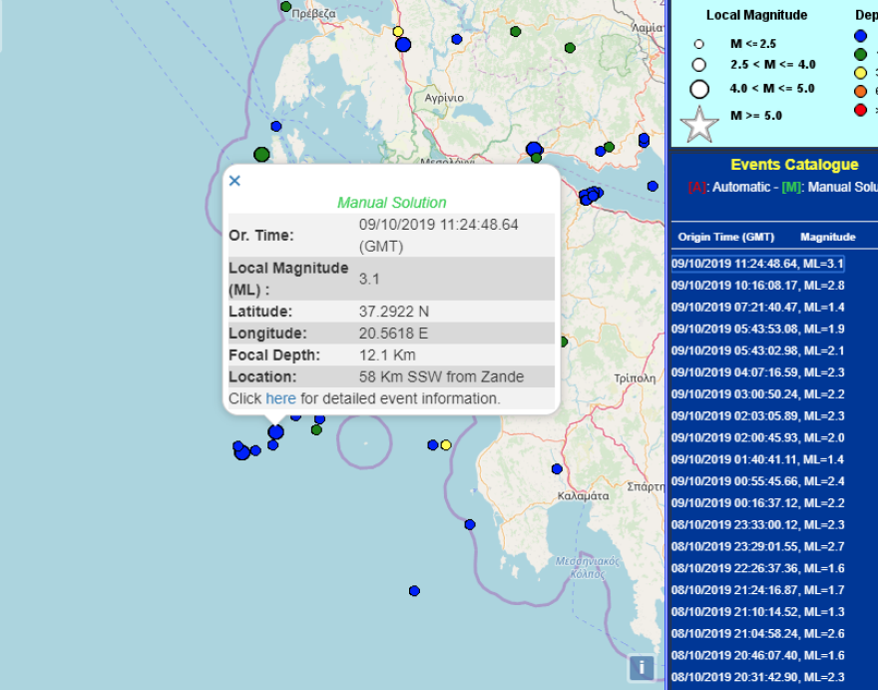Select the southernmost blue earthquake marker at sea
The width and height of the screenshot is (878, 690).
coord(414,591)
